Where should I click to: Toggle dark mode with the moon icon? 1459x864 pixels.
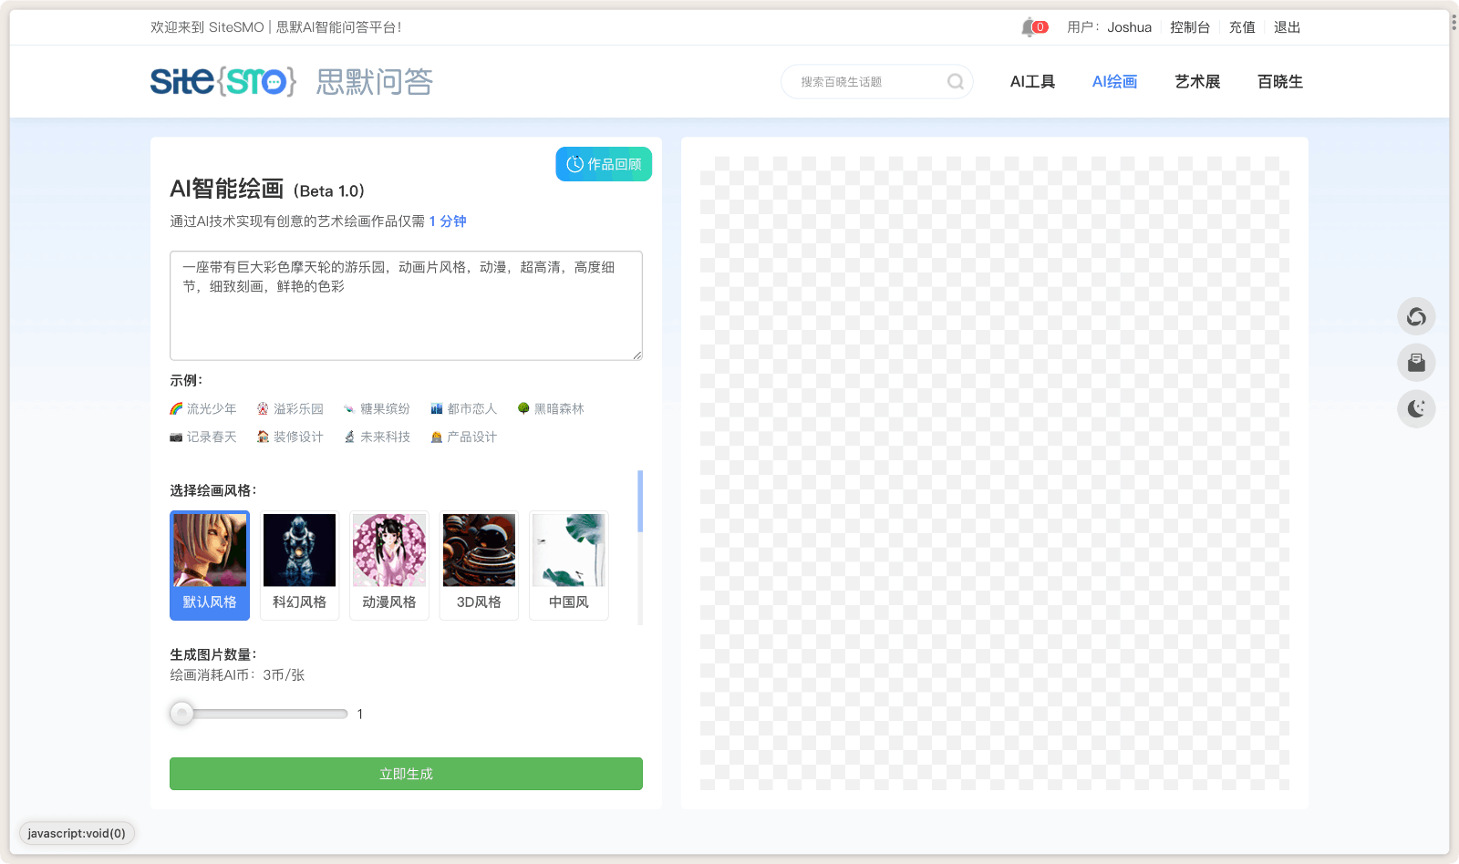point(1416,408)
